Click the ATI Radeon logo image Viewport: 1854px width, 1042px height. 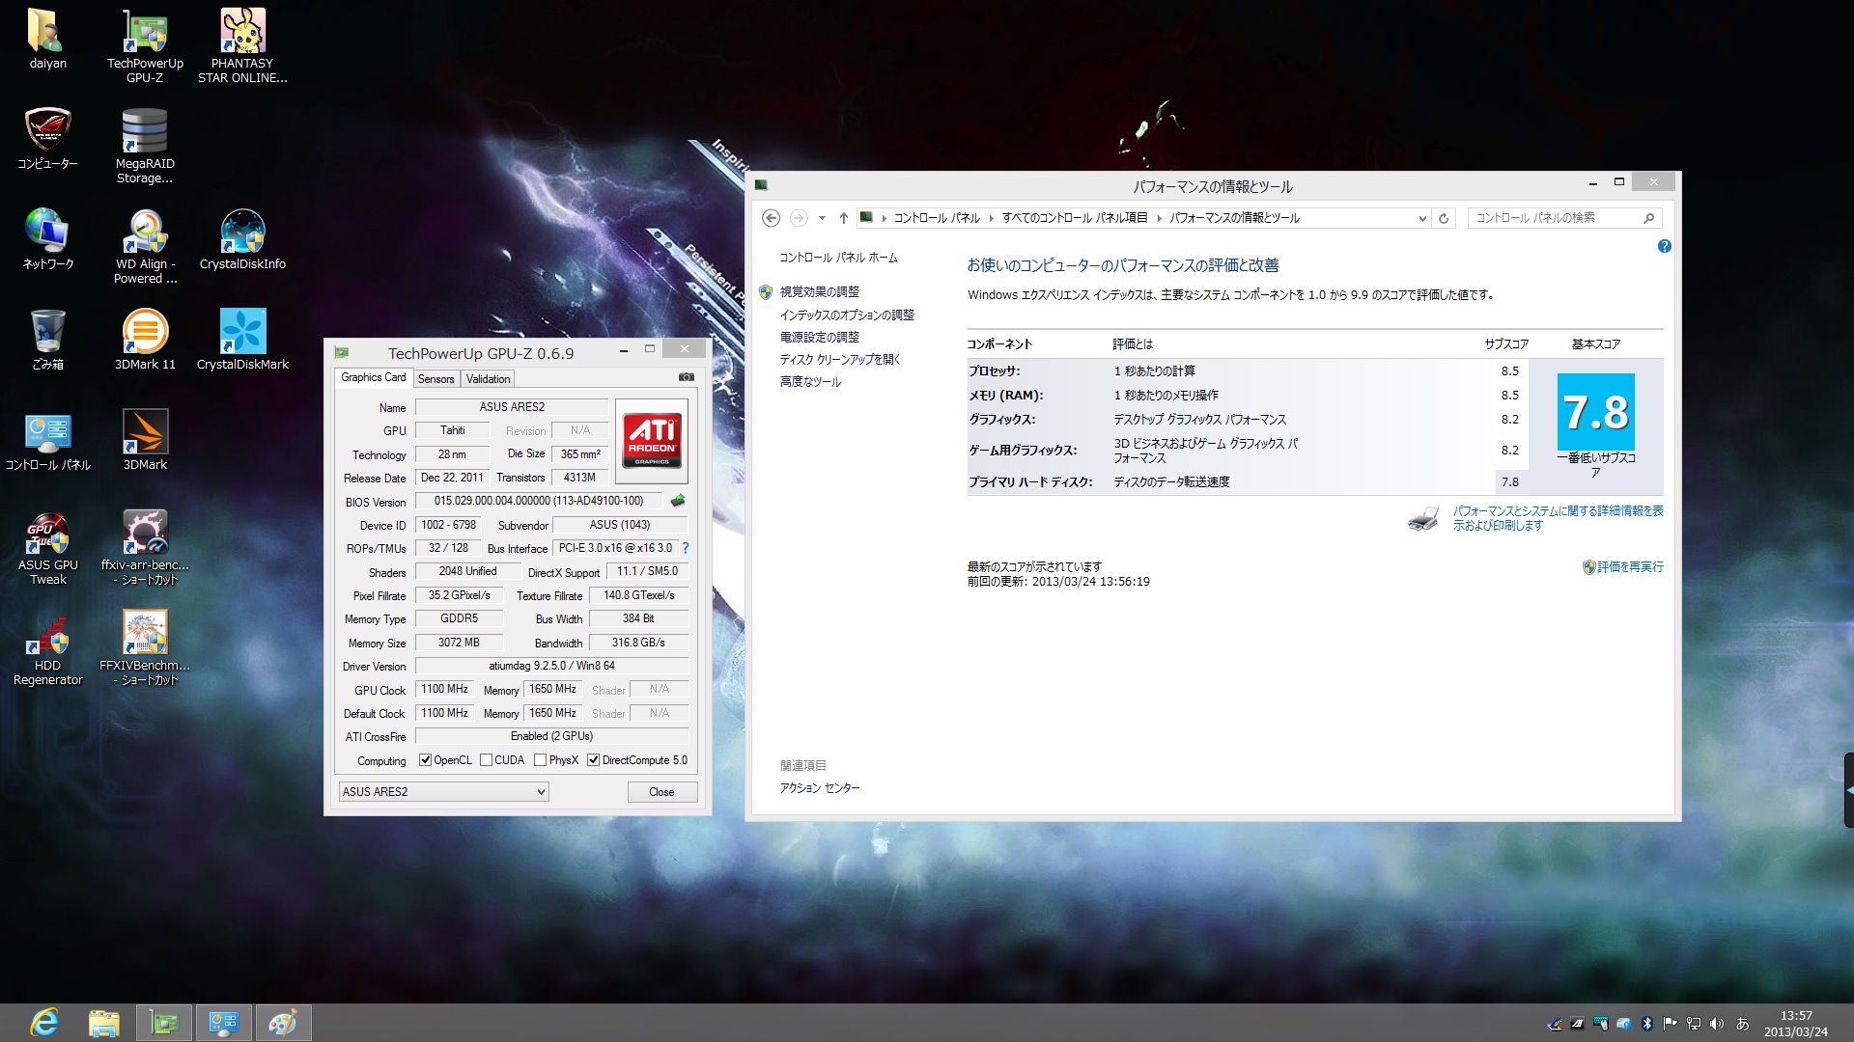coord(652,441)
